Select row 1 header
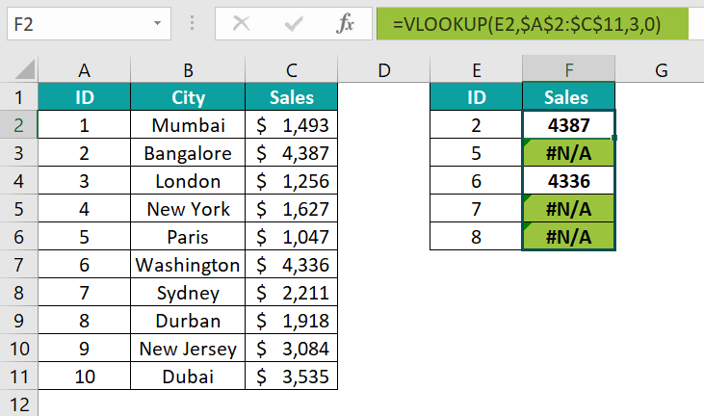Screen dimensions: 704x416 point(19,96)
